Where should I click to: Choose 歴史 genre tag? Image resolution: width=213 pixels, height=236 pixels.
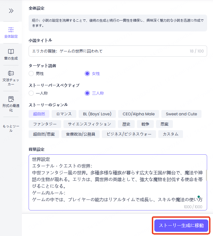tap(126, 124)
